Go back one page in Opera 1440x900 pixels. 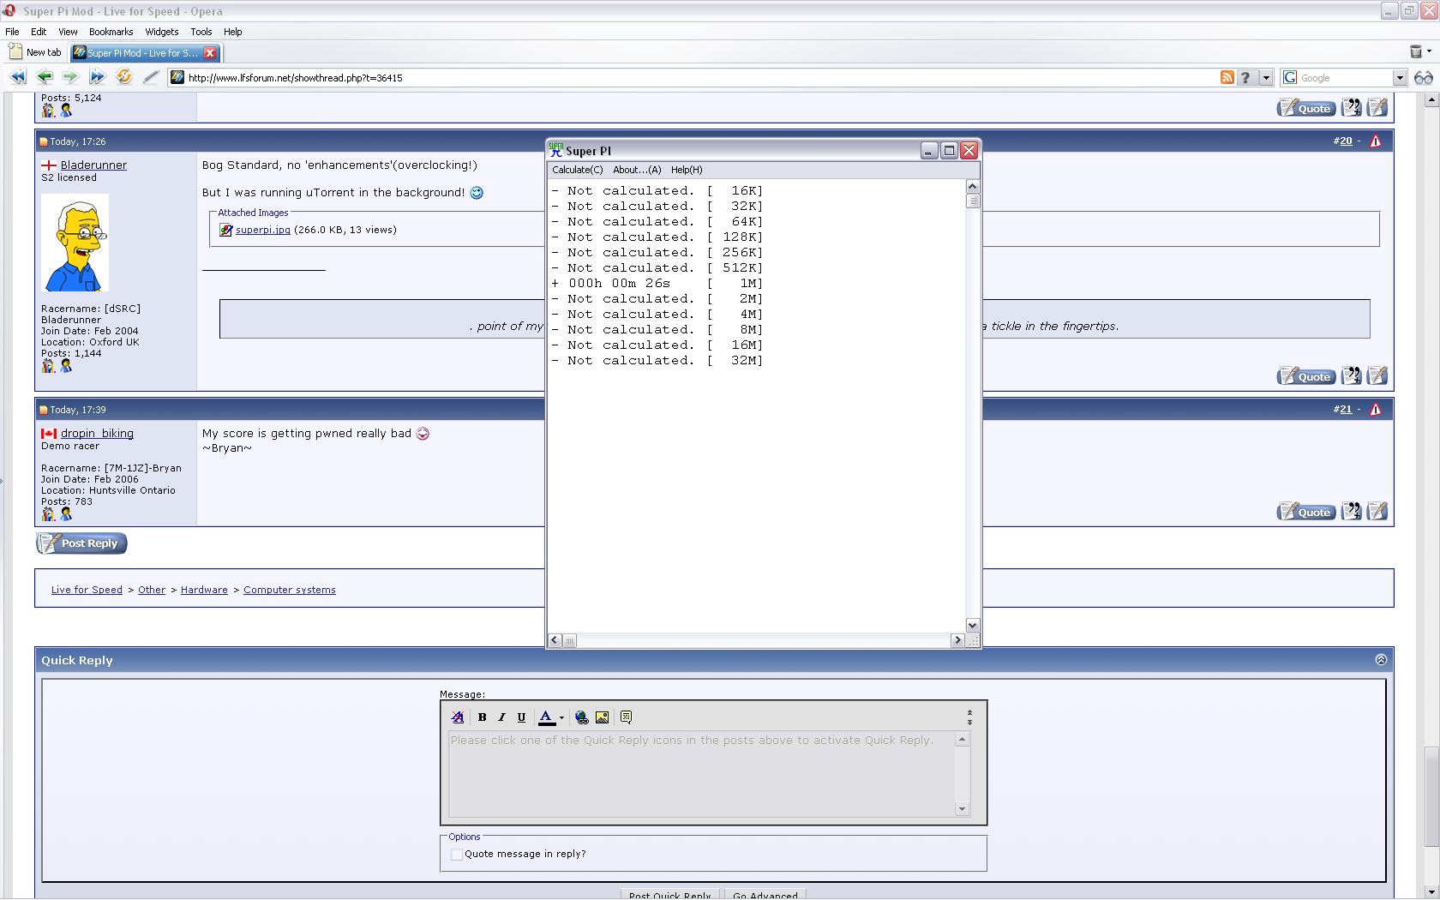coord(45,77)
